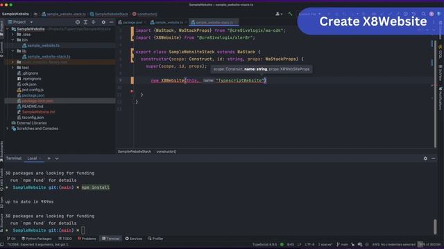
Task: Collapse the SampleWebsite root folder
Action: (x=8, y=29)
